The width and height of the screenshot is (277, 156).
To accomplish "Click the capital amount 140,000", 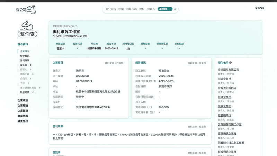I will 164,107.
